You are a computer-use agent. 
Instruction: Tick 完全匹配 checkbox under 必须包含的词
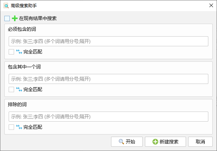click(x=12, y=52)
